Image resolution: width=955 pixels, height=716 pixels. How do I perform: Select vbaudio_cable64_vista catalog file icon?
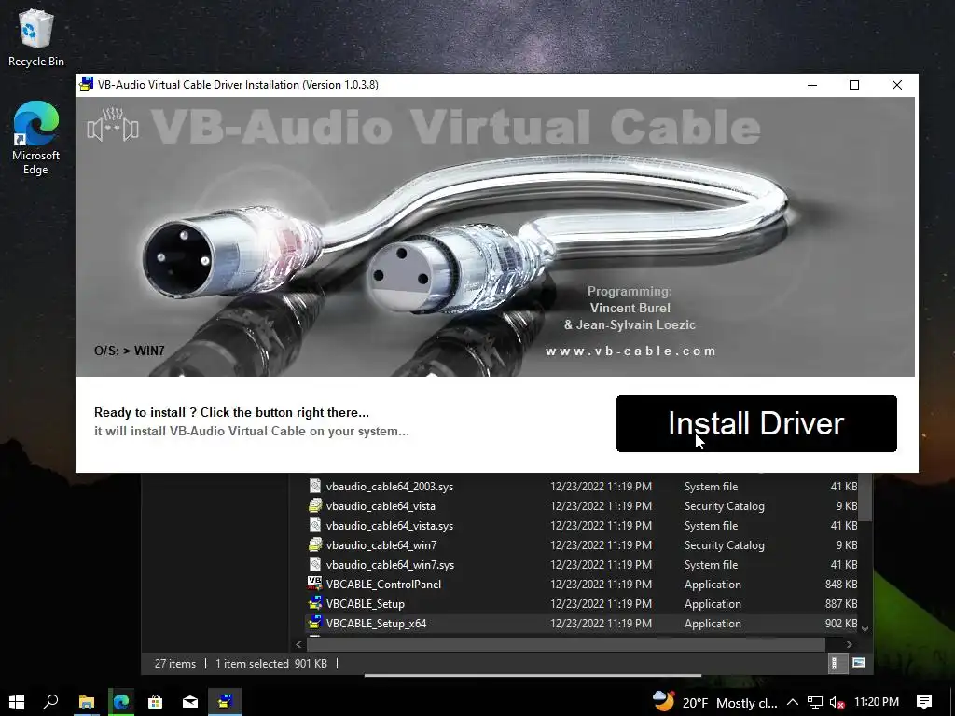(315, 505)
